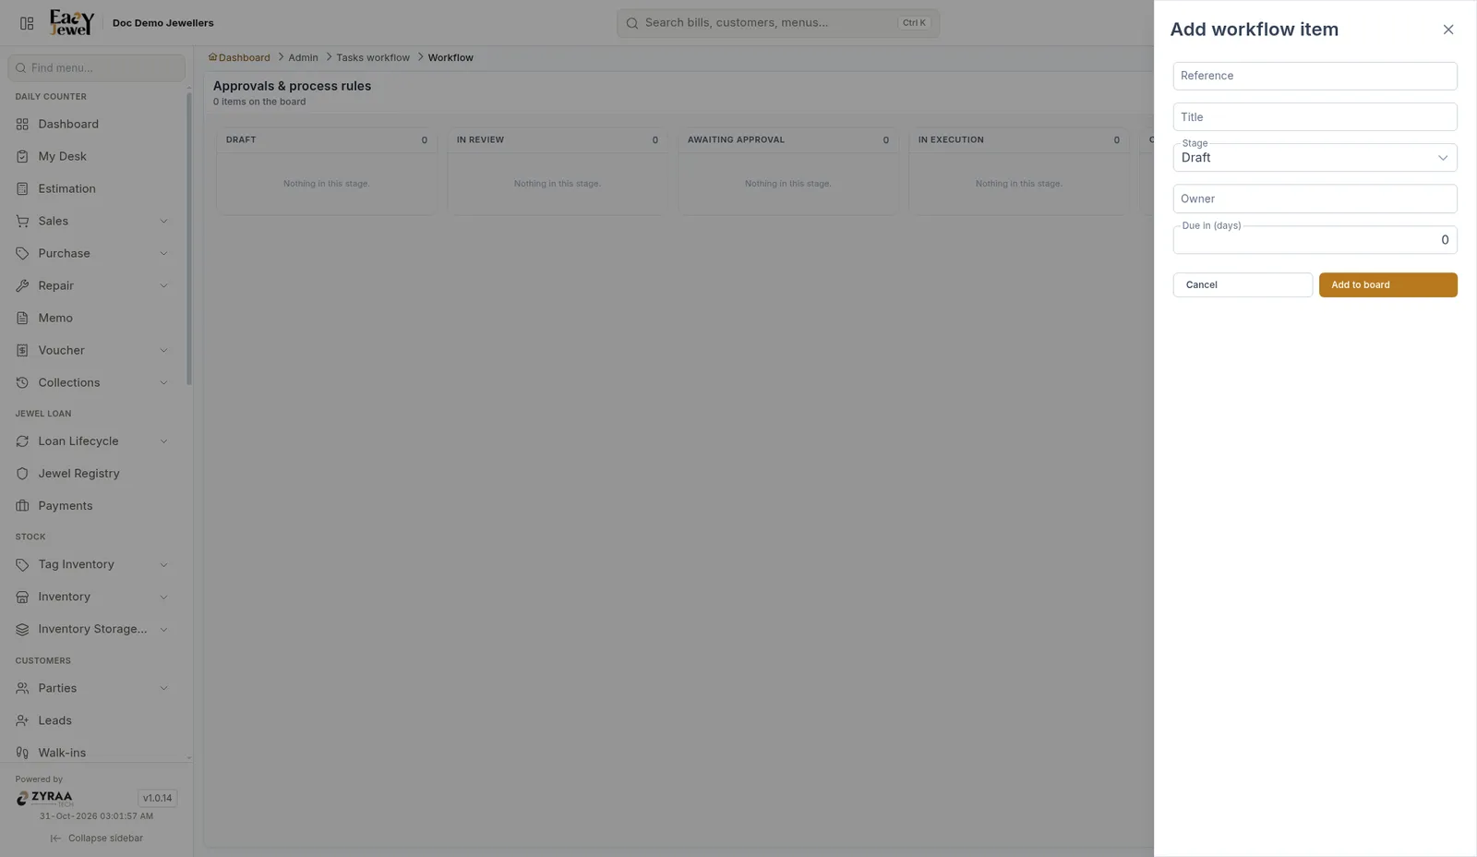This screenshot has width=1477, height=857.
Task: Collapse sidebar button at bottom
Action: (x=97, y=839)
